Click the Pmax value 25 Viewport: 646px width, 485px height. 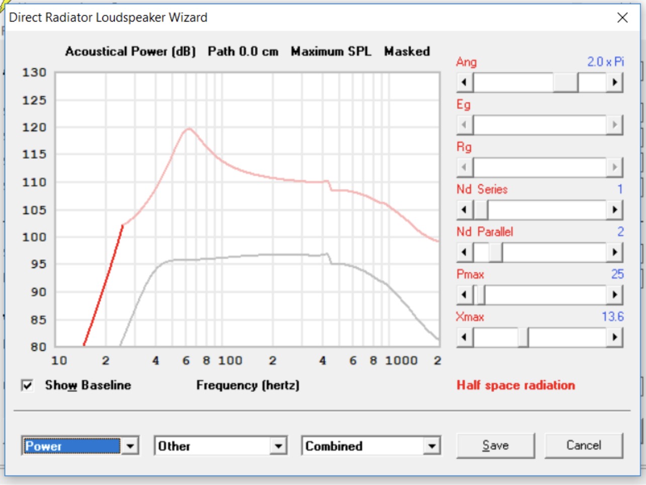tap(617, 274)
